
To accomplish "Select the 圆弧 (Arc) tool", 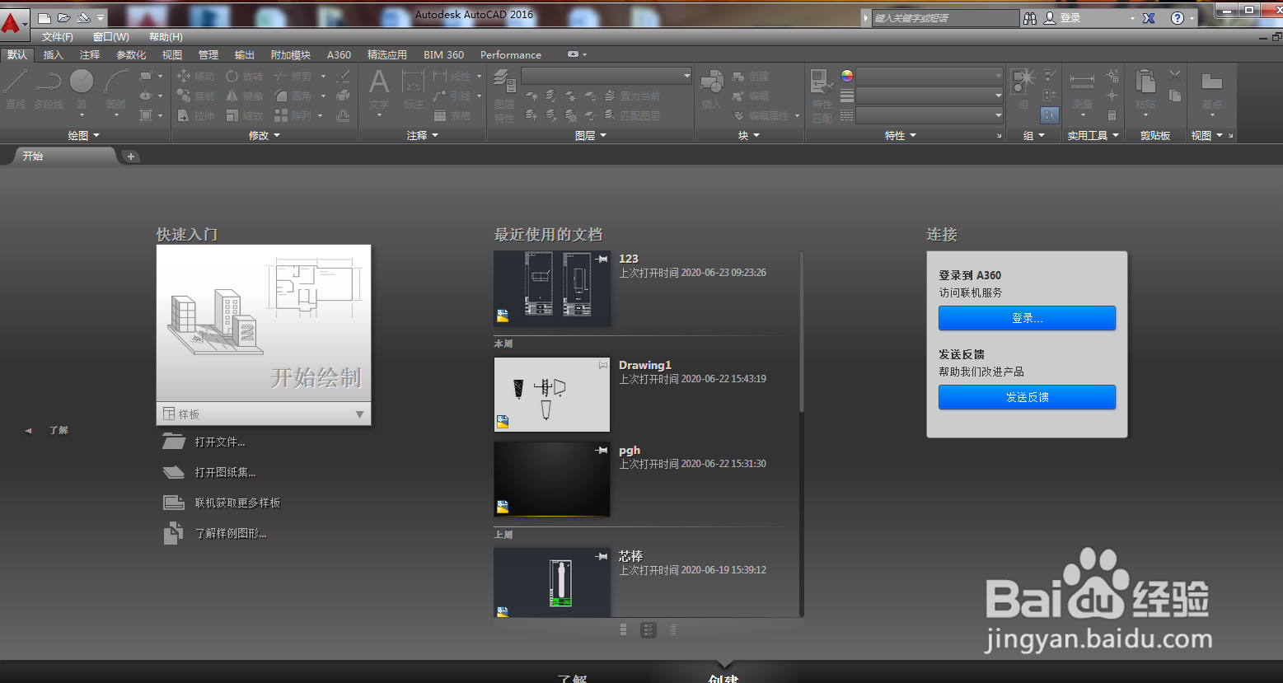I will pos(116,89).
